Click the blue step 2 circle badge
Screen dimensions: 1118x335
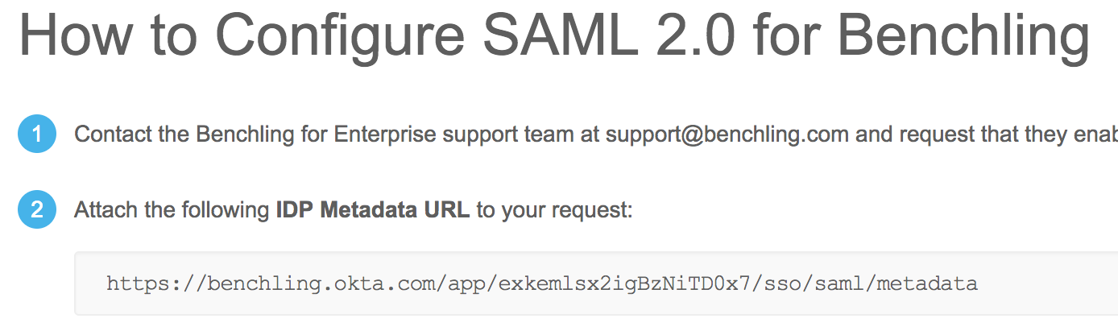(x=36, y=211)
